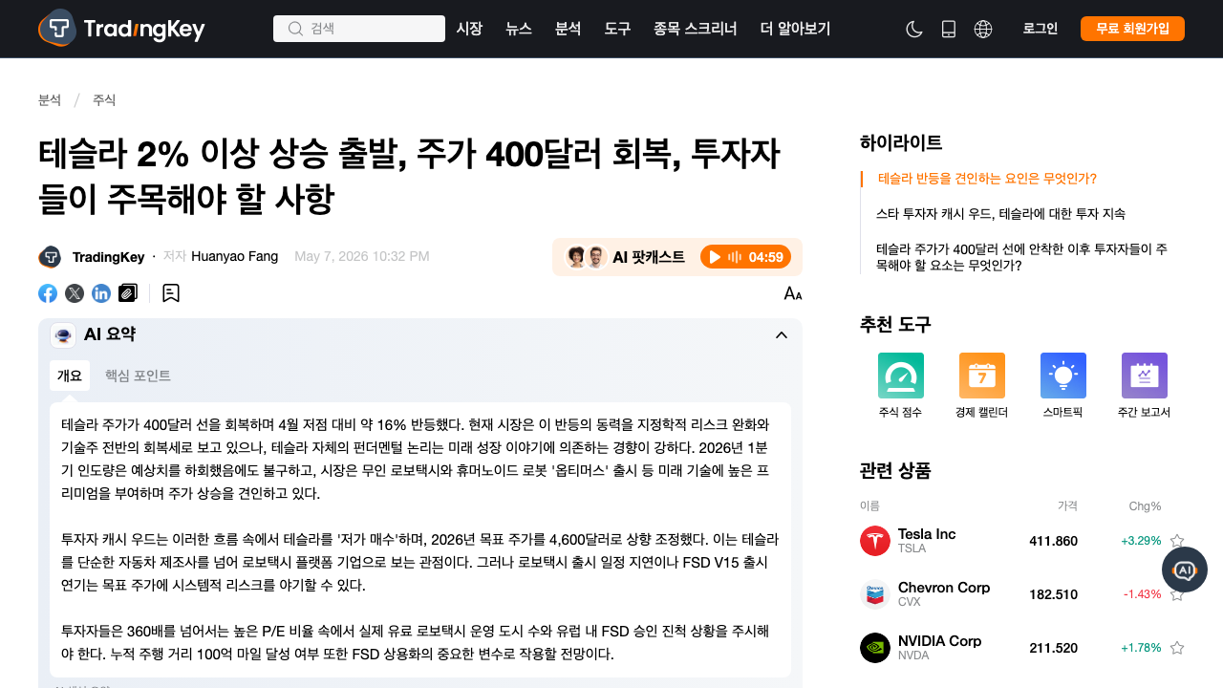1223x688 pixels.
Task: Open NVIDIA Corp logo
Action: point(875,648)
